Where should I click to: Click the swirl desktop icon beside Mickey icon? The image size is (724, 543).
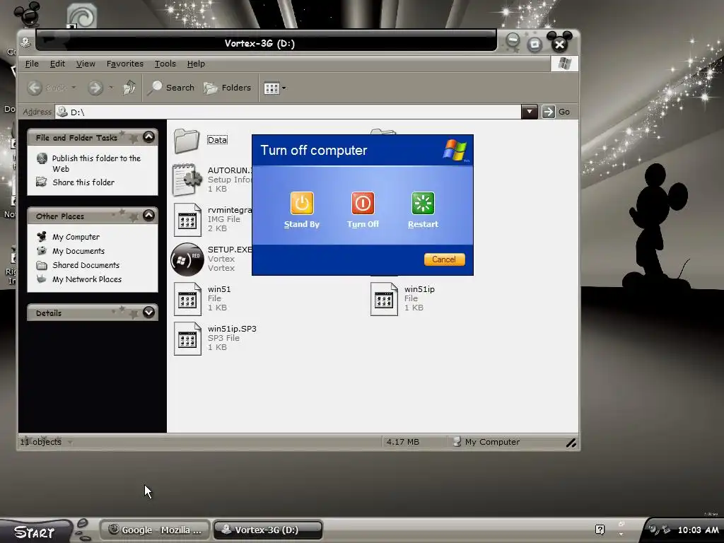82,16
